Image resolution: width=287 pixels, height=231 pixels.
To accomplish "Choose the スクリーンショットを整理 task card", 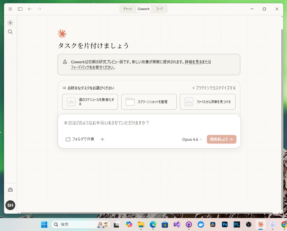I will coord(149,102).
